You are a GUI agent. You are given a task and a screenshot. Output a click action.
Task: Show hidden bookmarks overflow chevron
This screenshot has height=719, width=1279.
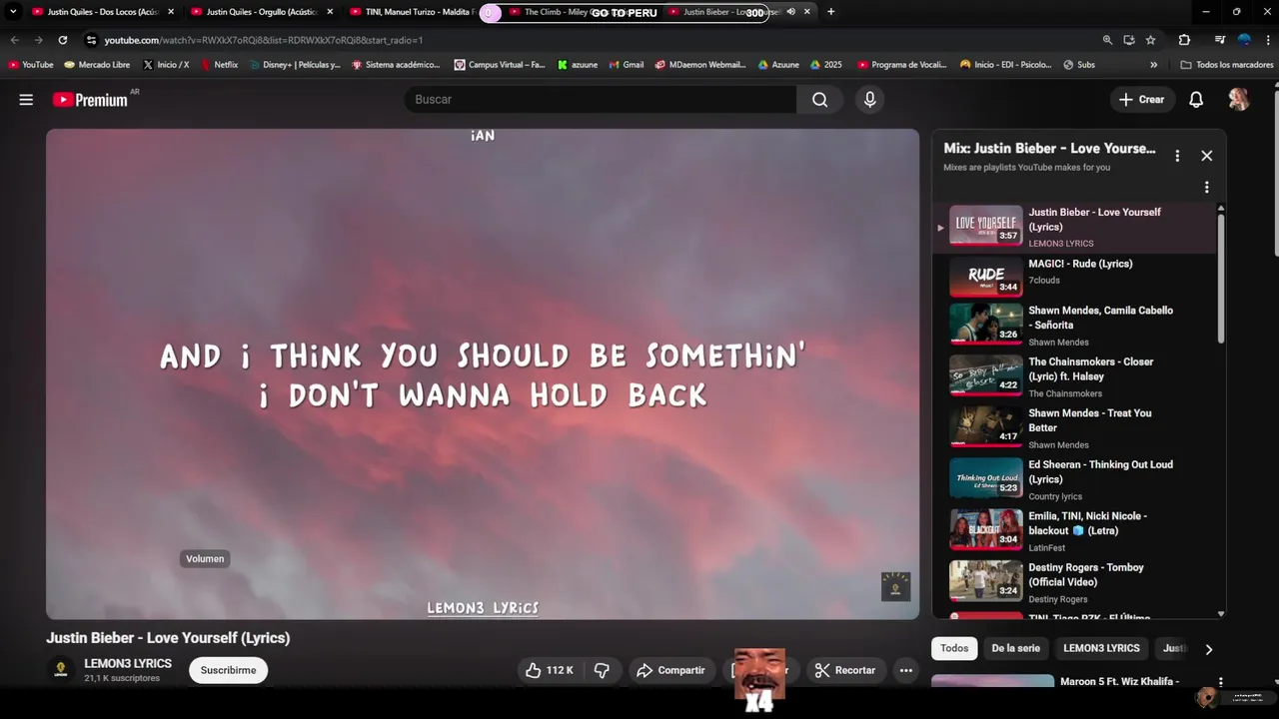1154,65
